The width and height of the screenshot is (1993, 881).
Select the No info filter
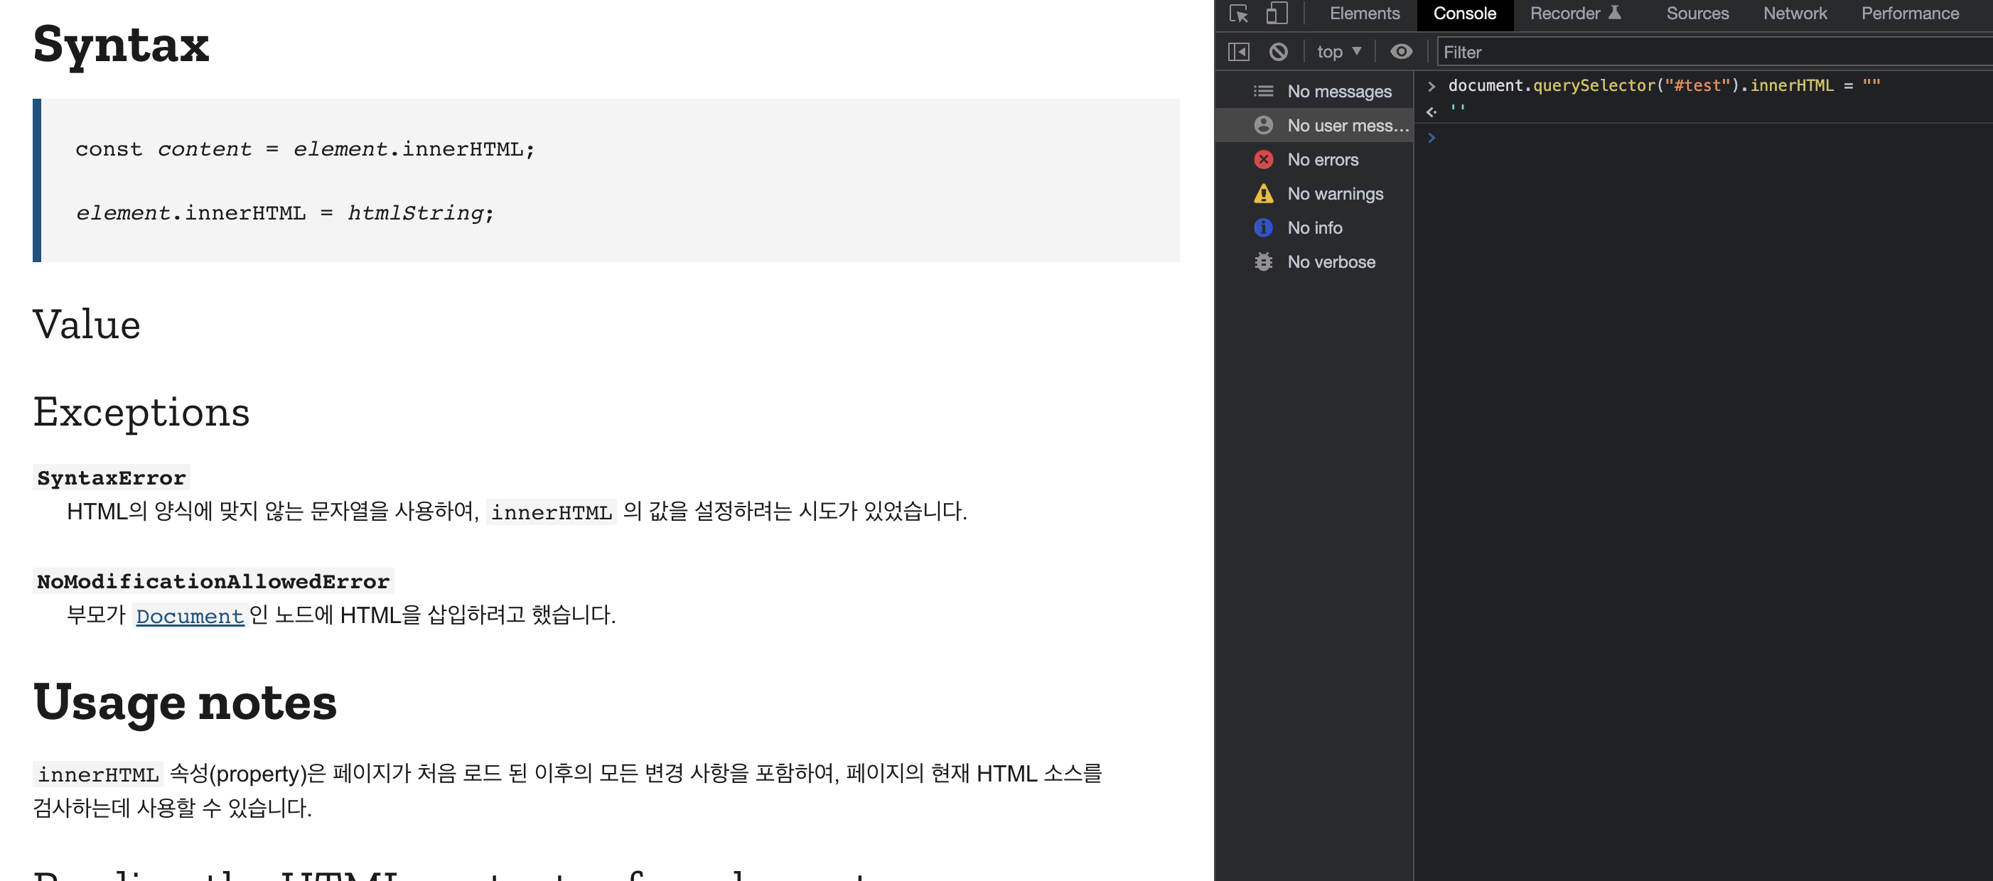pos(1314,227)
